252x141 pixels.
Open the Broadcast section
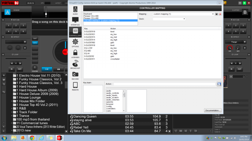click(75, 65)
